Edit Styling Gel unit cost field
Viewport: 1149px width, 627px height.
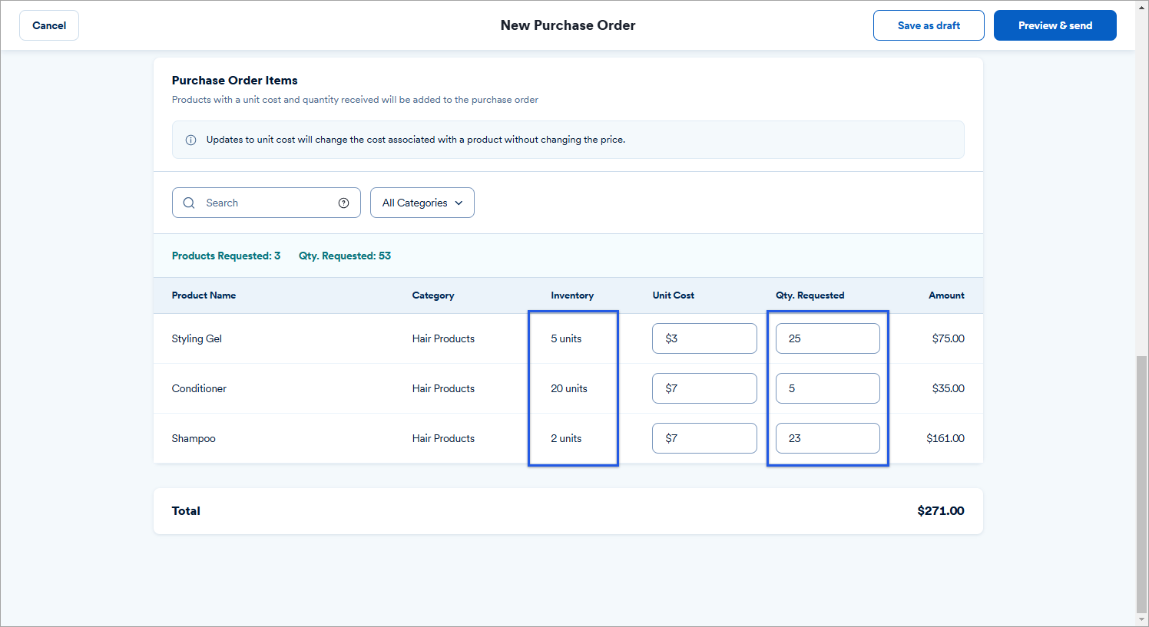(704, 338)
